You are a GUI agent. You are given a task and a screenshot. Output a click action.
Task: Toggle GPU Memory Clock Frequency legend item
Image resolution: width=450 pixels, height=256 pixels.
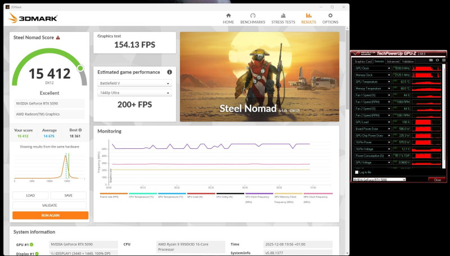[288, 198]
